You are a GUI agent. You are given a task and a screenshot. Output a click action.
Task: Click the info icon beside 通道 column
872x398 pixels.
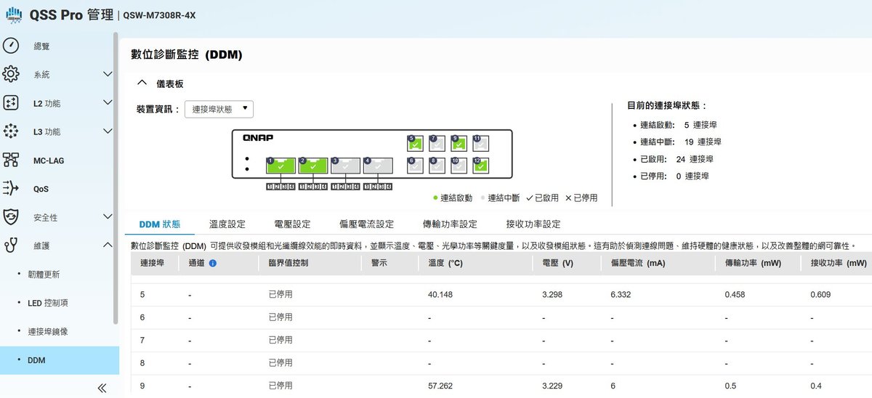[213, 263]
